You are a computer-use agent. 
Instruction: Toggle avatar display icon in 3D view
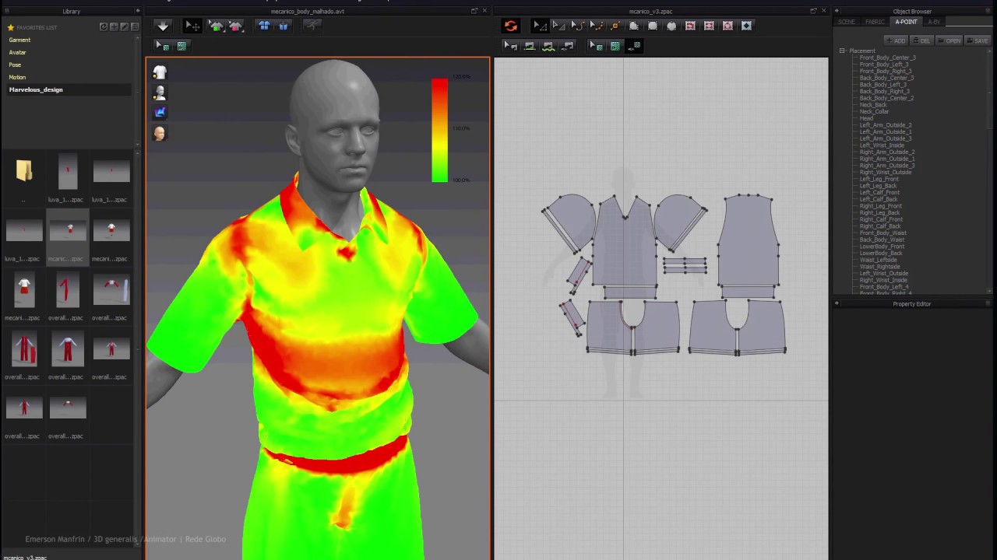[160, 93]
